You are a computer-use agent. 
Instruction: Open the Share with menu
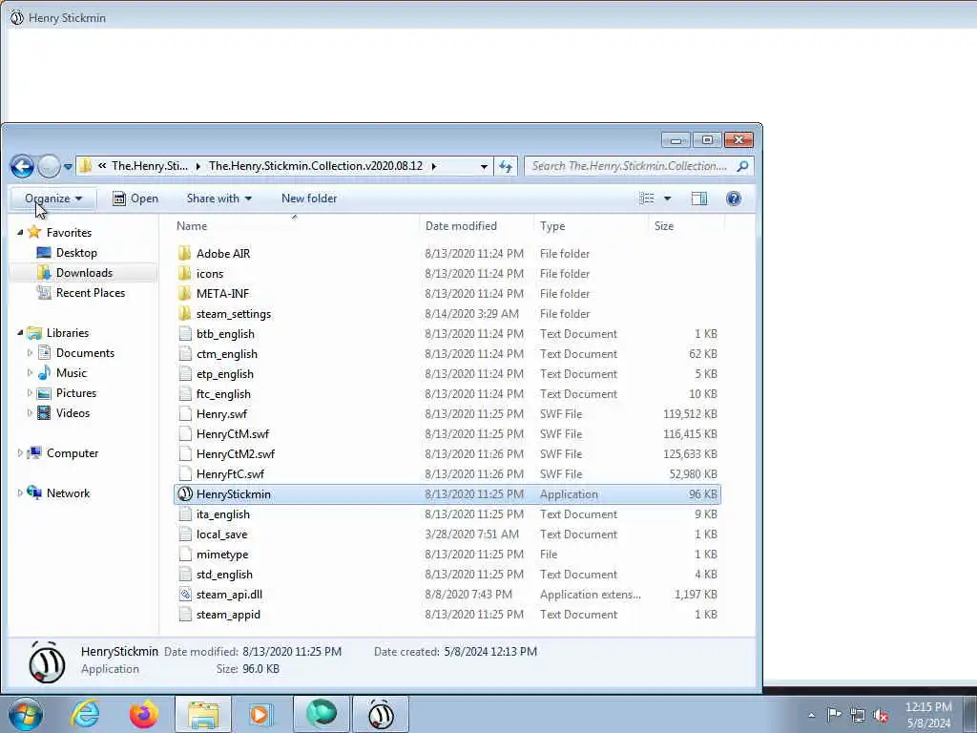[x=219, y=199]
